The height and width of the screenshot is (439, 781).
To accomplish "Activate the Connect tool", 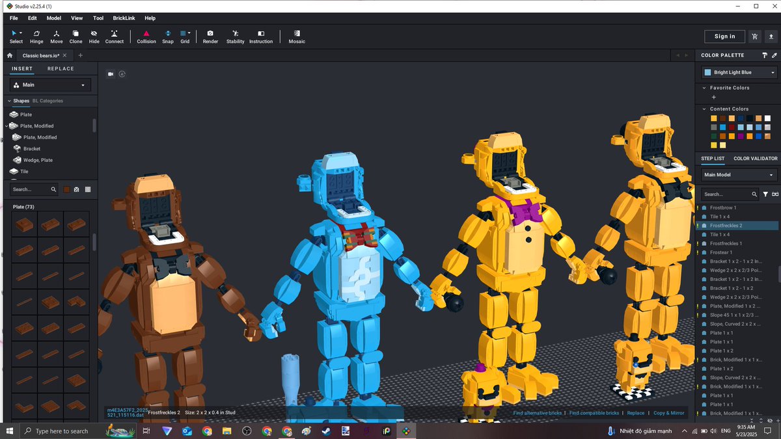I will [x=115, y=36].
